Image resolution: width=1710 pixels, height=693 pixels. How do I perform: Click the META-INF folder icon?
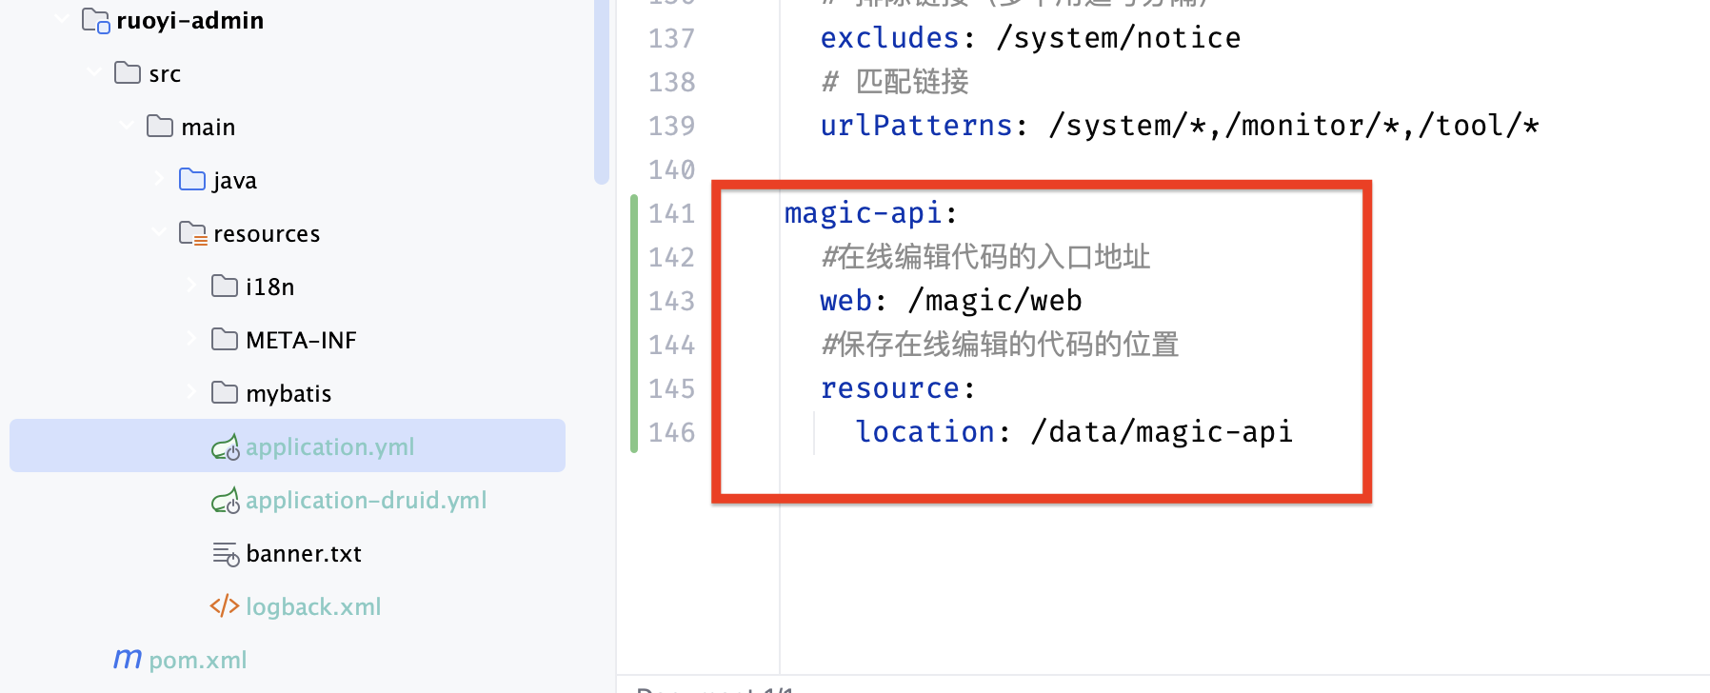pos(225,339)
